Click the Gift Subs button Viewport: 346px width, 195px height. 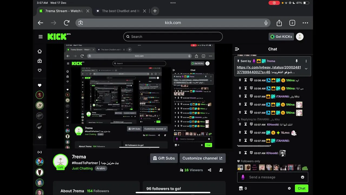(x=164, y=158)
